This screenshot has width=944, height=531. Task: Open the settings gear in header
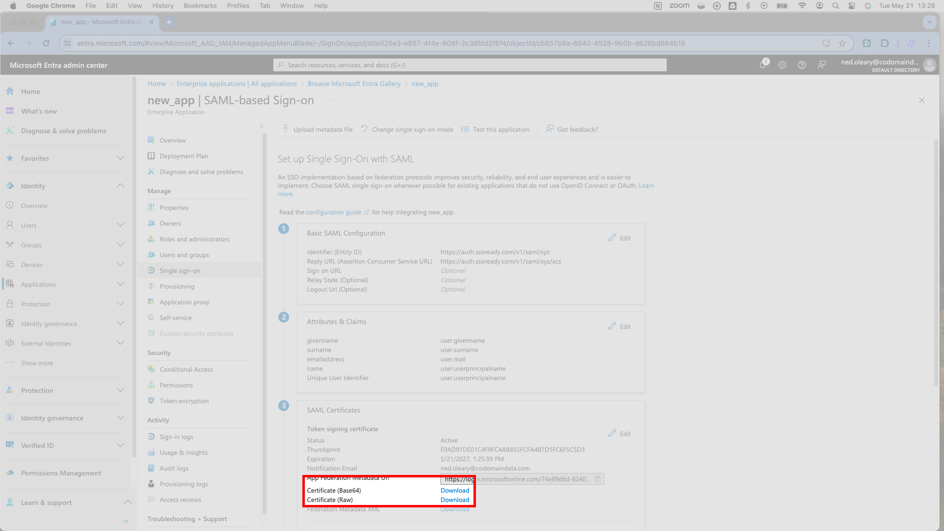click(782, 65)
